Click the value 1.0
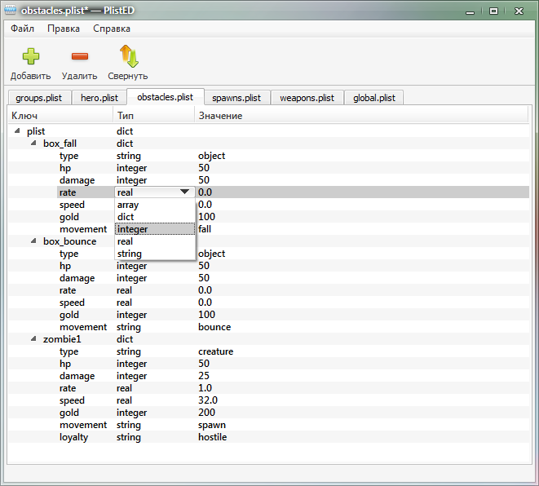The image size is (539, 486). pos(205,388)
